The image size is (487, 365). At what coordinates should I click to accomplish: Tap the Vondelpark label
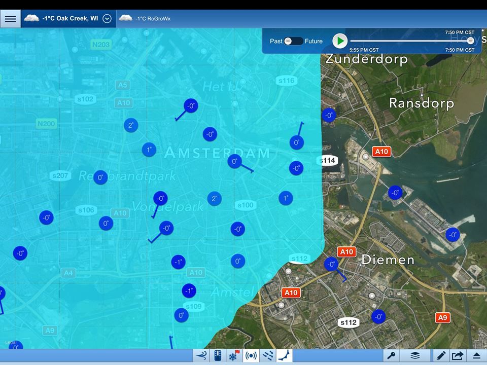click(168, 206)
